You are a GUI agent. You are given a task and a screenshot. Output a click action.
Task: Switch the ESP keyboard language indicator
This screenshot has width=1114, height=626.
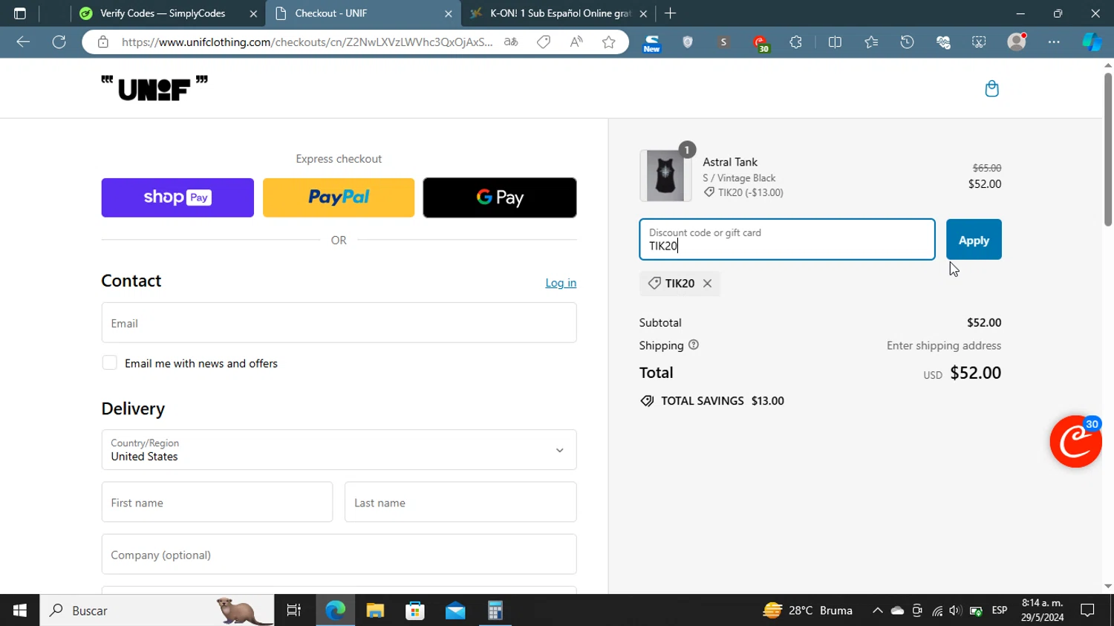1000,610
